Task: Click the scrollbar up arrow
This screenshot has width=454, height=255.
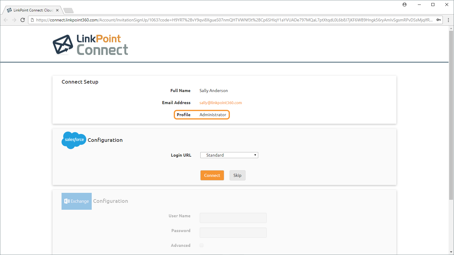Action: (x=451, y=28)
